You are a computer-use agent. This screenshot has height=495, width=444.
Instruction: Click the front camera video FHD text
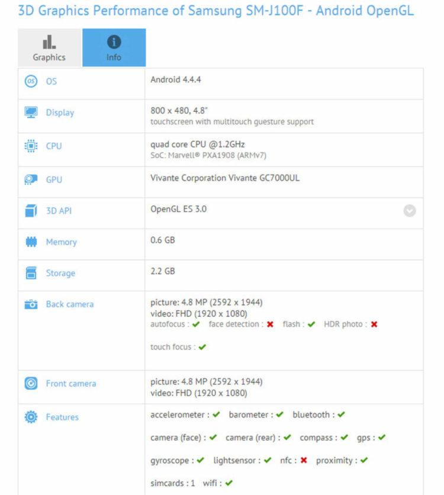click(199, 393)
